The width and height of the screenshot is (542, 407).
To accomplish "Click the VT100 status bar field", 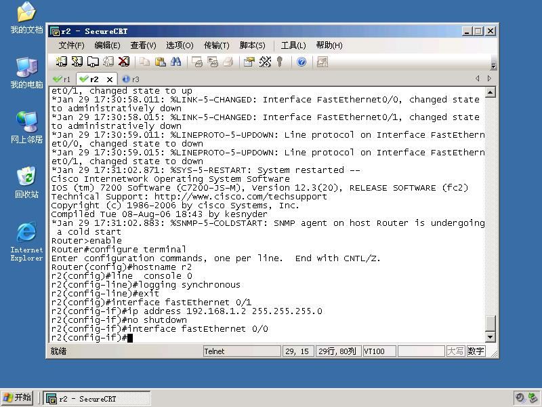I will [379, 351].
